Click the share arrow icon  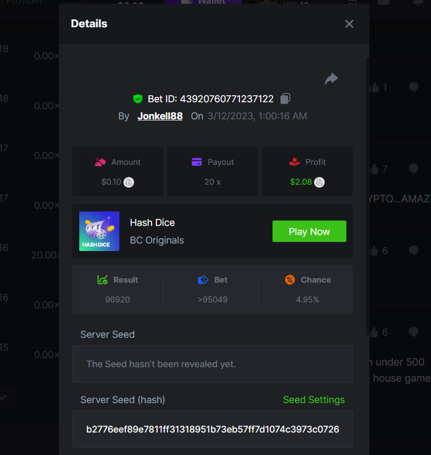click(331, 79)
